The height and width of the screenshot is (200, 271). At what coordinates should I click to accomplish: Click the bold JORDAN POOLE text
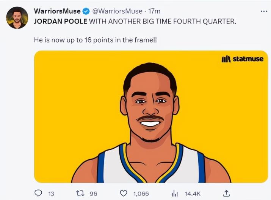(61, 21)
